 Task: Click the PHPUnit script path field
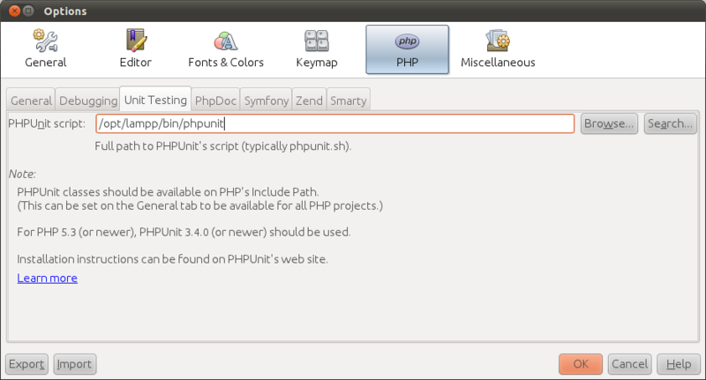point(335,123)
